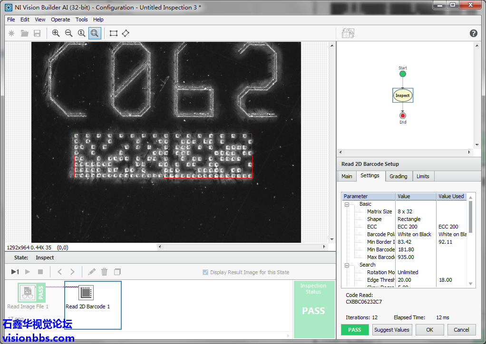Switch to the Limits tab
The width and height of the screenshot is (486, 344).
point(423,176)
